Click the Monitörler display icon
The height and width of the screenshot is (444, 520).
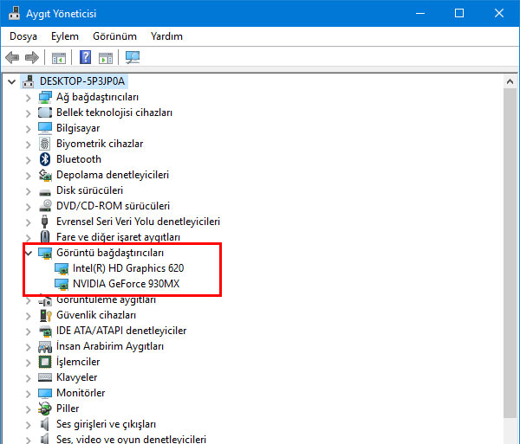(x=45, y=393)
